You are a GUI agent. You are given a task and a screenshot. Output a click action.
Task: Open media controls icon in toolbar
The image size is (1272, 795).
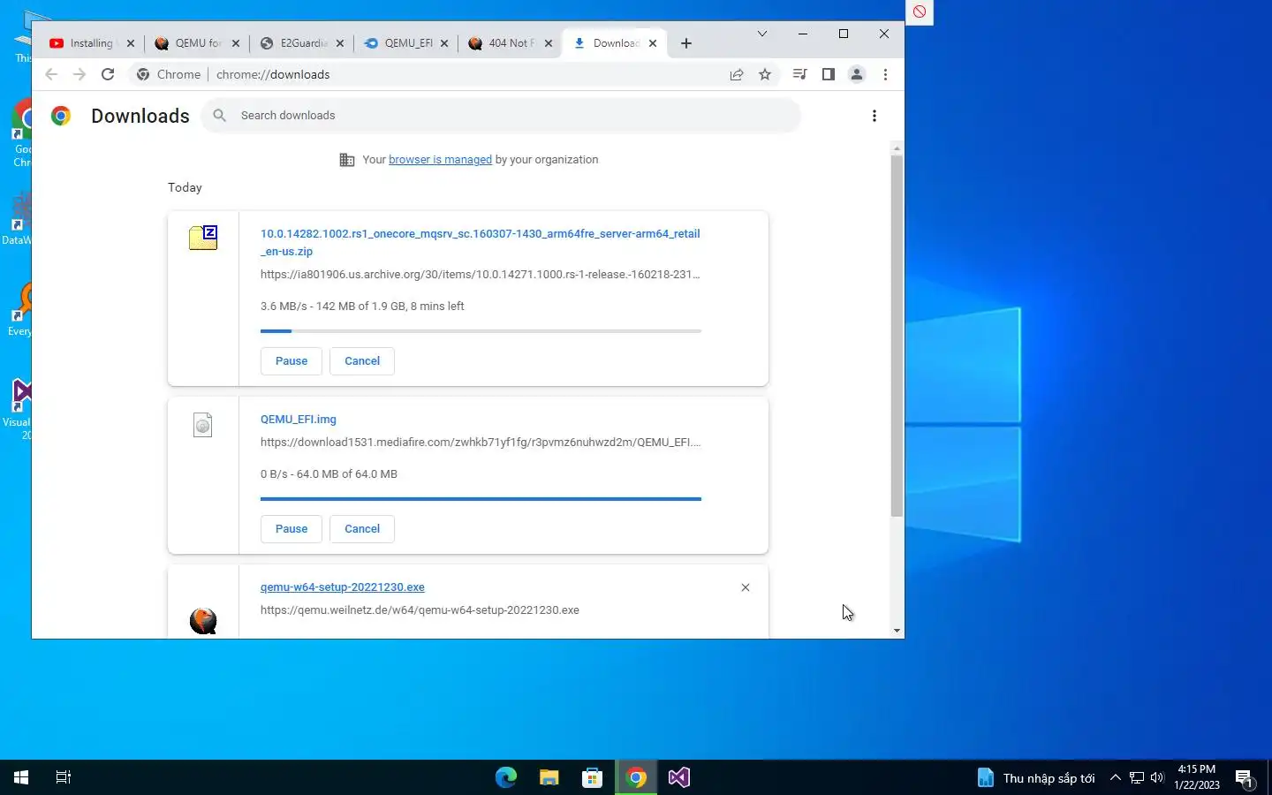coord(799,74)
